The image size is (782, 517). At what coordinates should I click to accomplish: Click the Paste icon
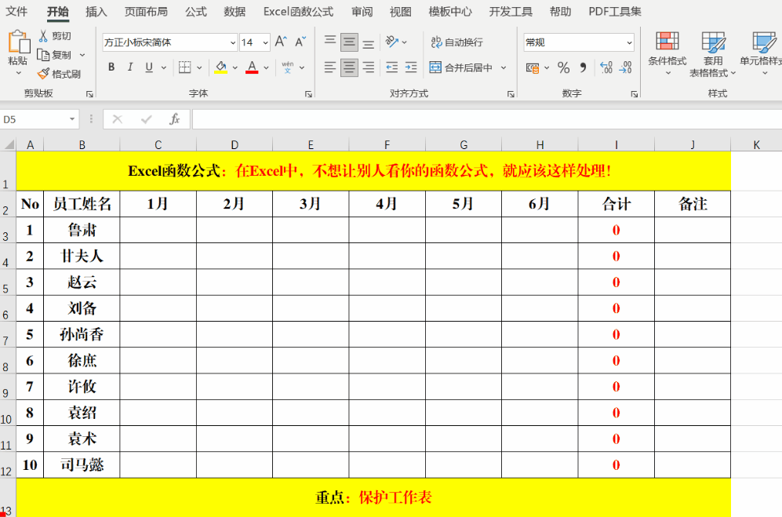pos(19,42)
